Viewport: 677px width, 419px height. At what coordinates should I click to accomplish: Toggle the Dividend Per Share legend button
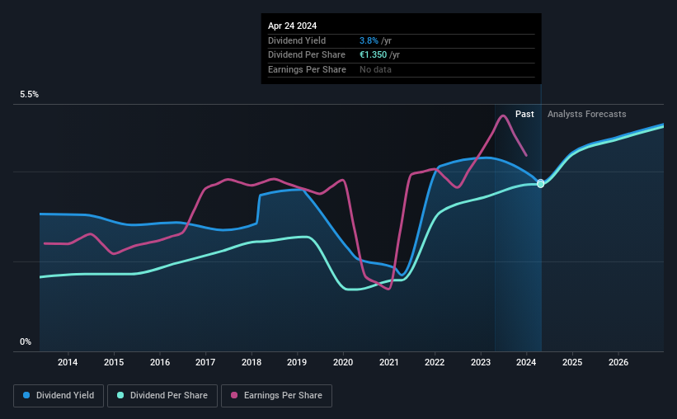[x=162, y=396]
